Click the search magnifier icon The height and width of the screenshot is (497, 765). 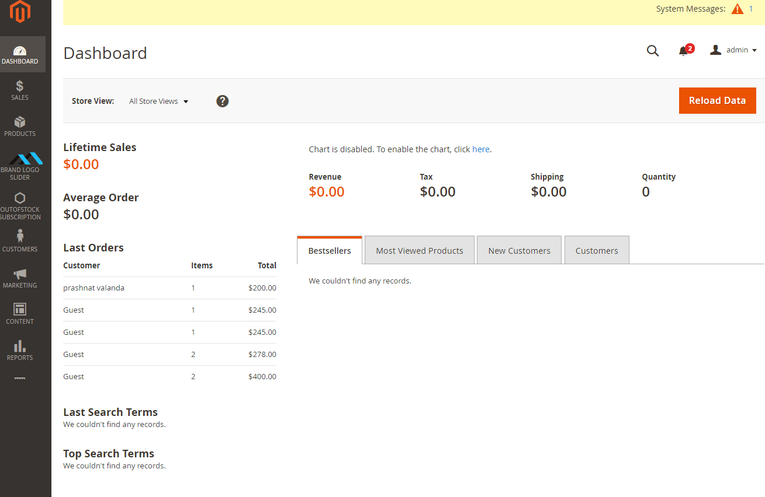653,51
